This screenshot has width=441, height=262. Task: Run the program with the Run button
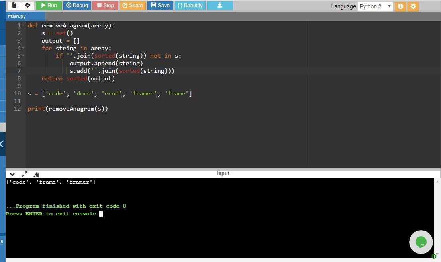point(49,5)
